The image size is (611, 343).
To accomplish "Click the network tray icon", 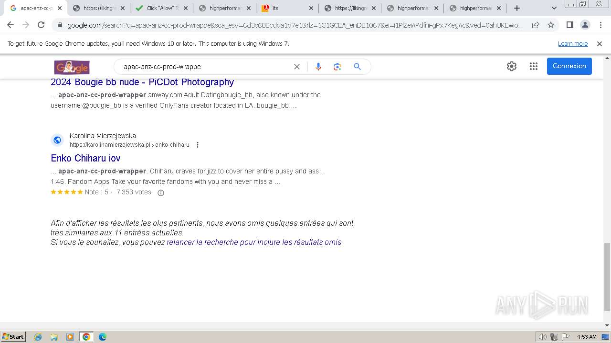I will click(554, 337).
